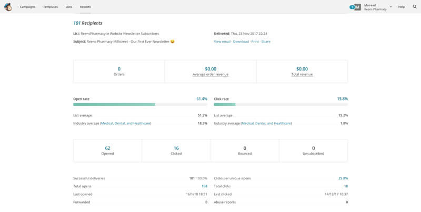Click the 18 total clicks link
The image size is (421, 212).
346,186
